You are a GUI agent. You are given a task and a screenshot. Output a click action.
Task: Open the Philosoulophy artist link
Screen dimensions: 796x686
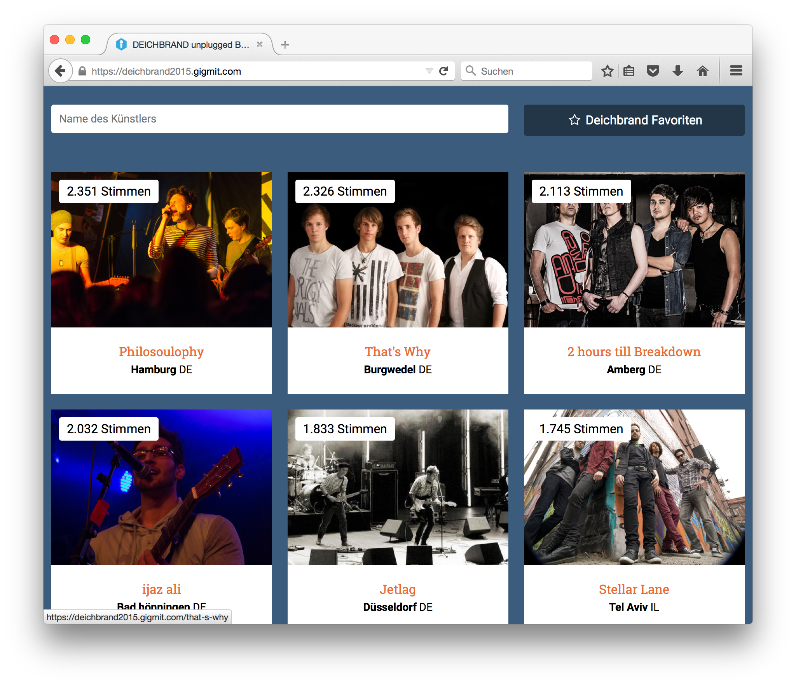162,352
